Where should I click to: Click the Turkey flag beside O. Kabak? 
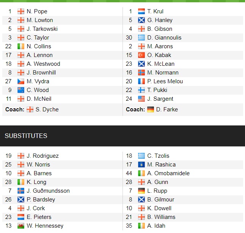[141, 55]
